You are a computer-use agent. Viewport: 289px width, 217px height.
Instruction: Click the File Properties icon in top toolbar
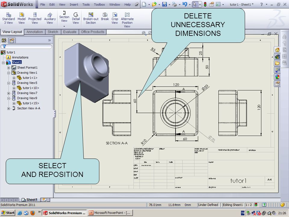click(211, 4)
